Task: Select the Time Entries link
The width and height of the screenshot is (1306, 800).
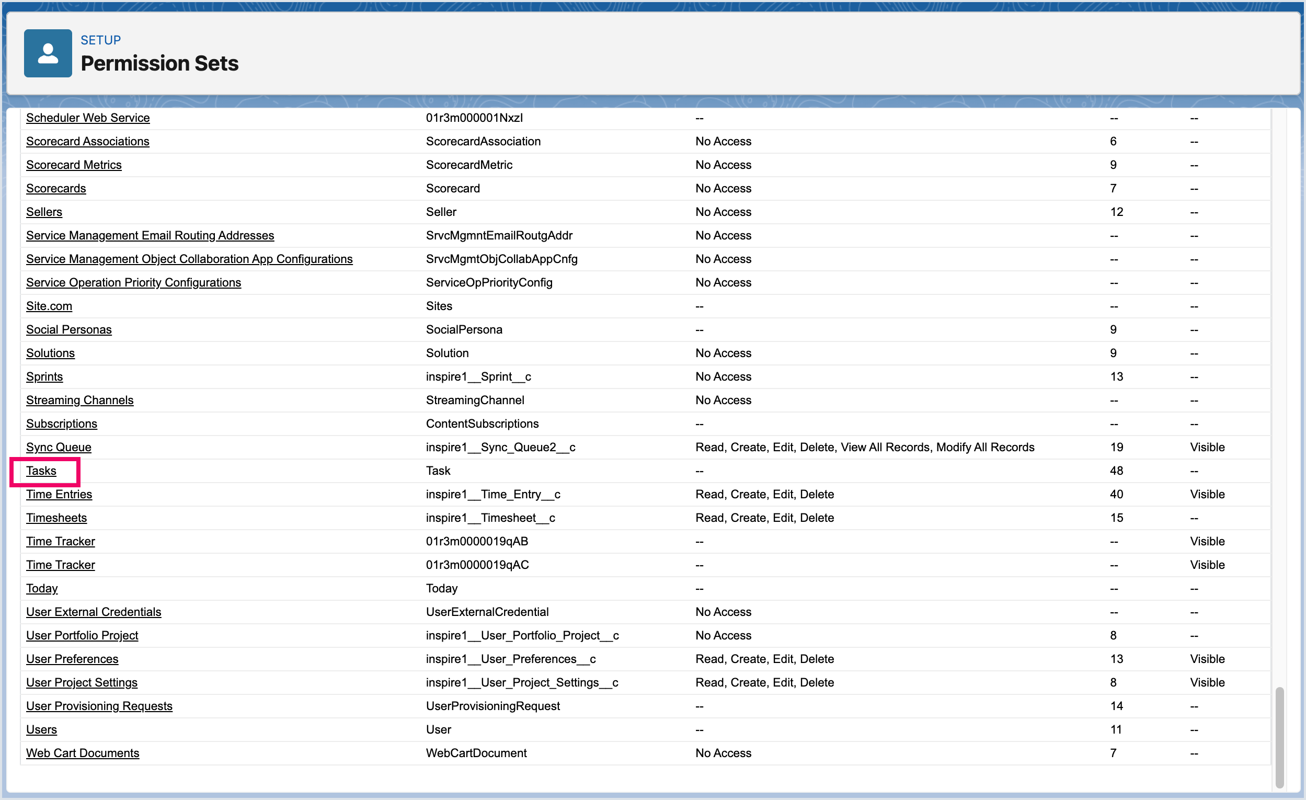Action: tap(60, 494)
